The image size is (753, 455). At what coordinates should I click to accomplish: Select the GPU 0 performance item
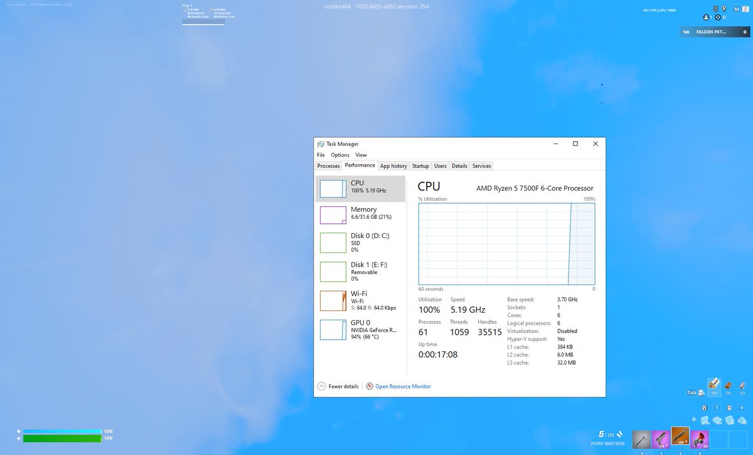click(x=360, y=329)
